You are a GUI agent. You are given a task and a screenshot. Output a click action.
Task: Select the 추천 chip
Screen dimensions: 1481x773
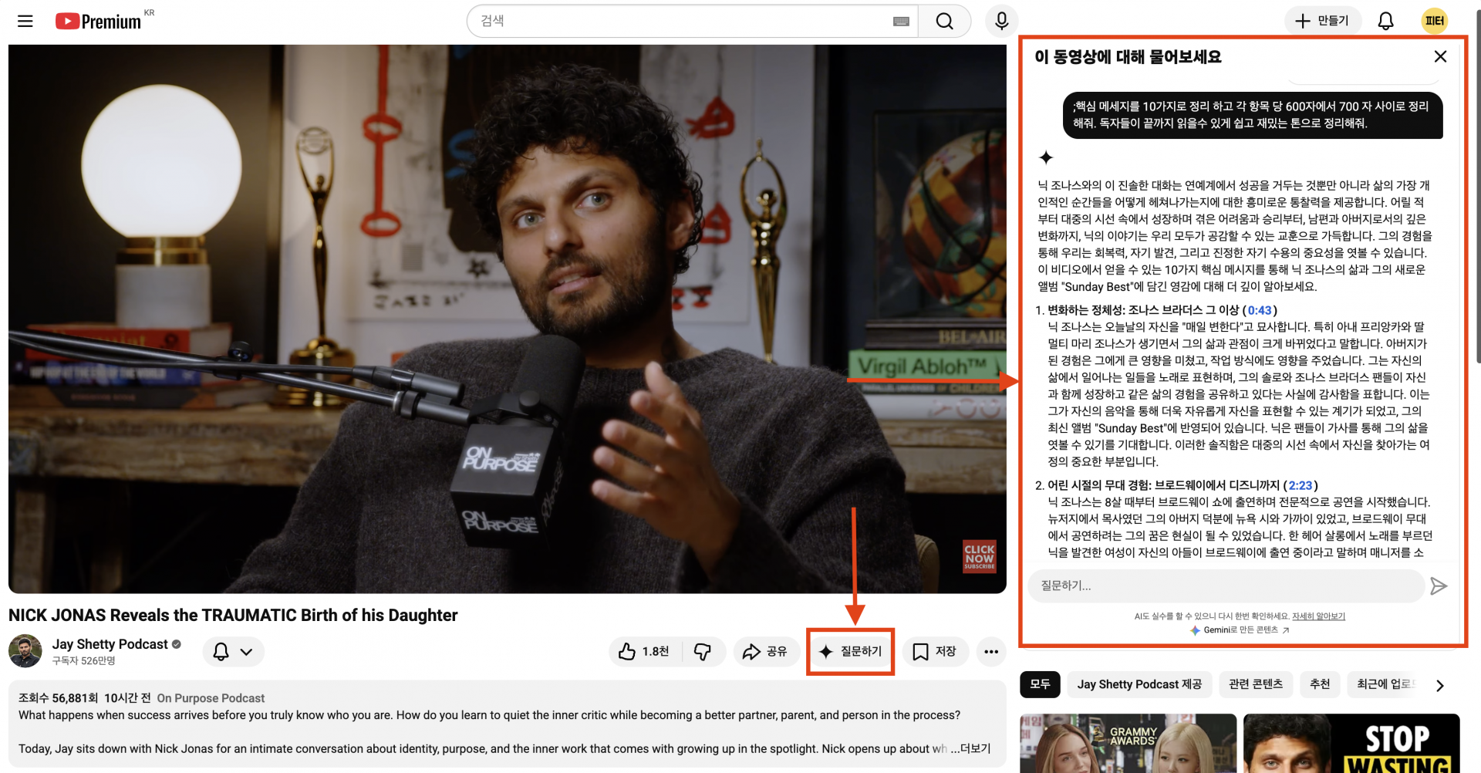1320,684
